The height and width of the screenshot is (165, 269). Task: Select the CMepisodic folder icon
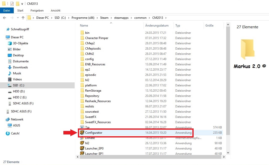[82, 49]
